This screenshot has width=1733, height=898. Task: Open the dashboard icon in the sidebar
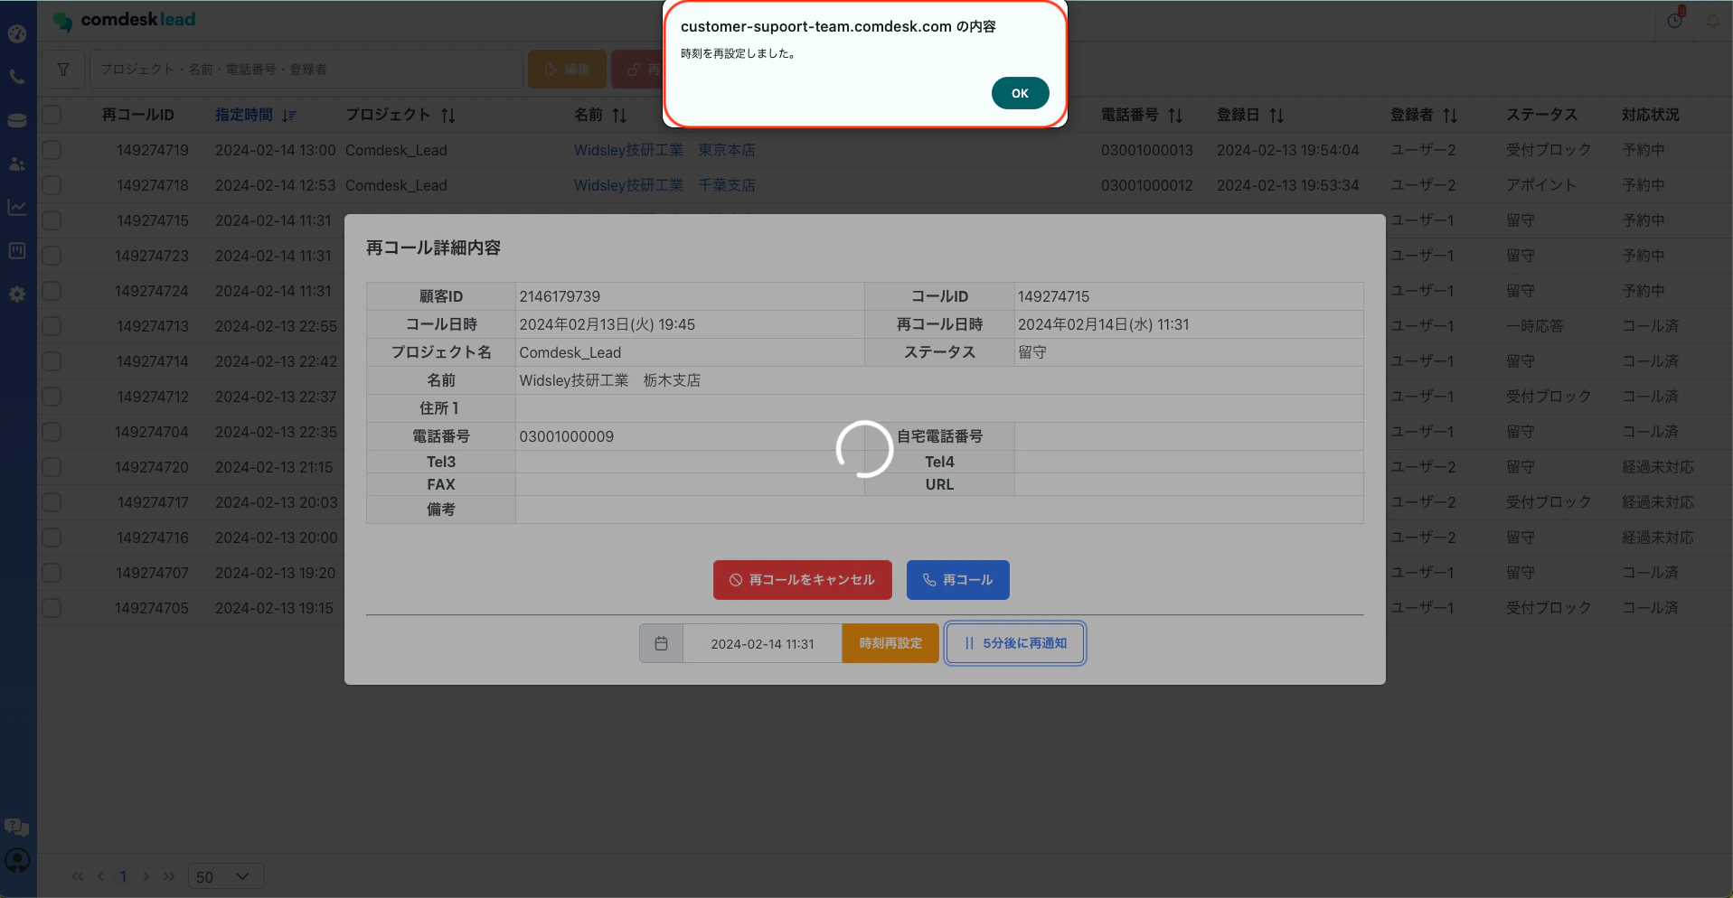pos(17,34)
